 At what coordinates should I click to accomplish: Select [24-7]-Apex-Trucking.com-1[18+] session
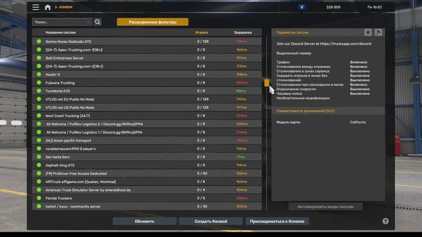click(146, 50)
